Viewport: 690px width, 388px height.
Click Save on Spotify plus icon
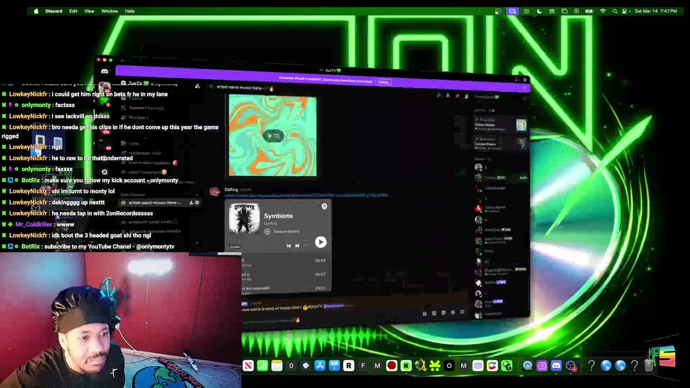tap(267, 231)
